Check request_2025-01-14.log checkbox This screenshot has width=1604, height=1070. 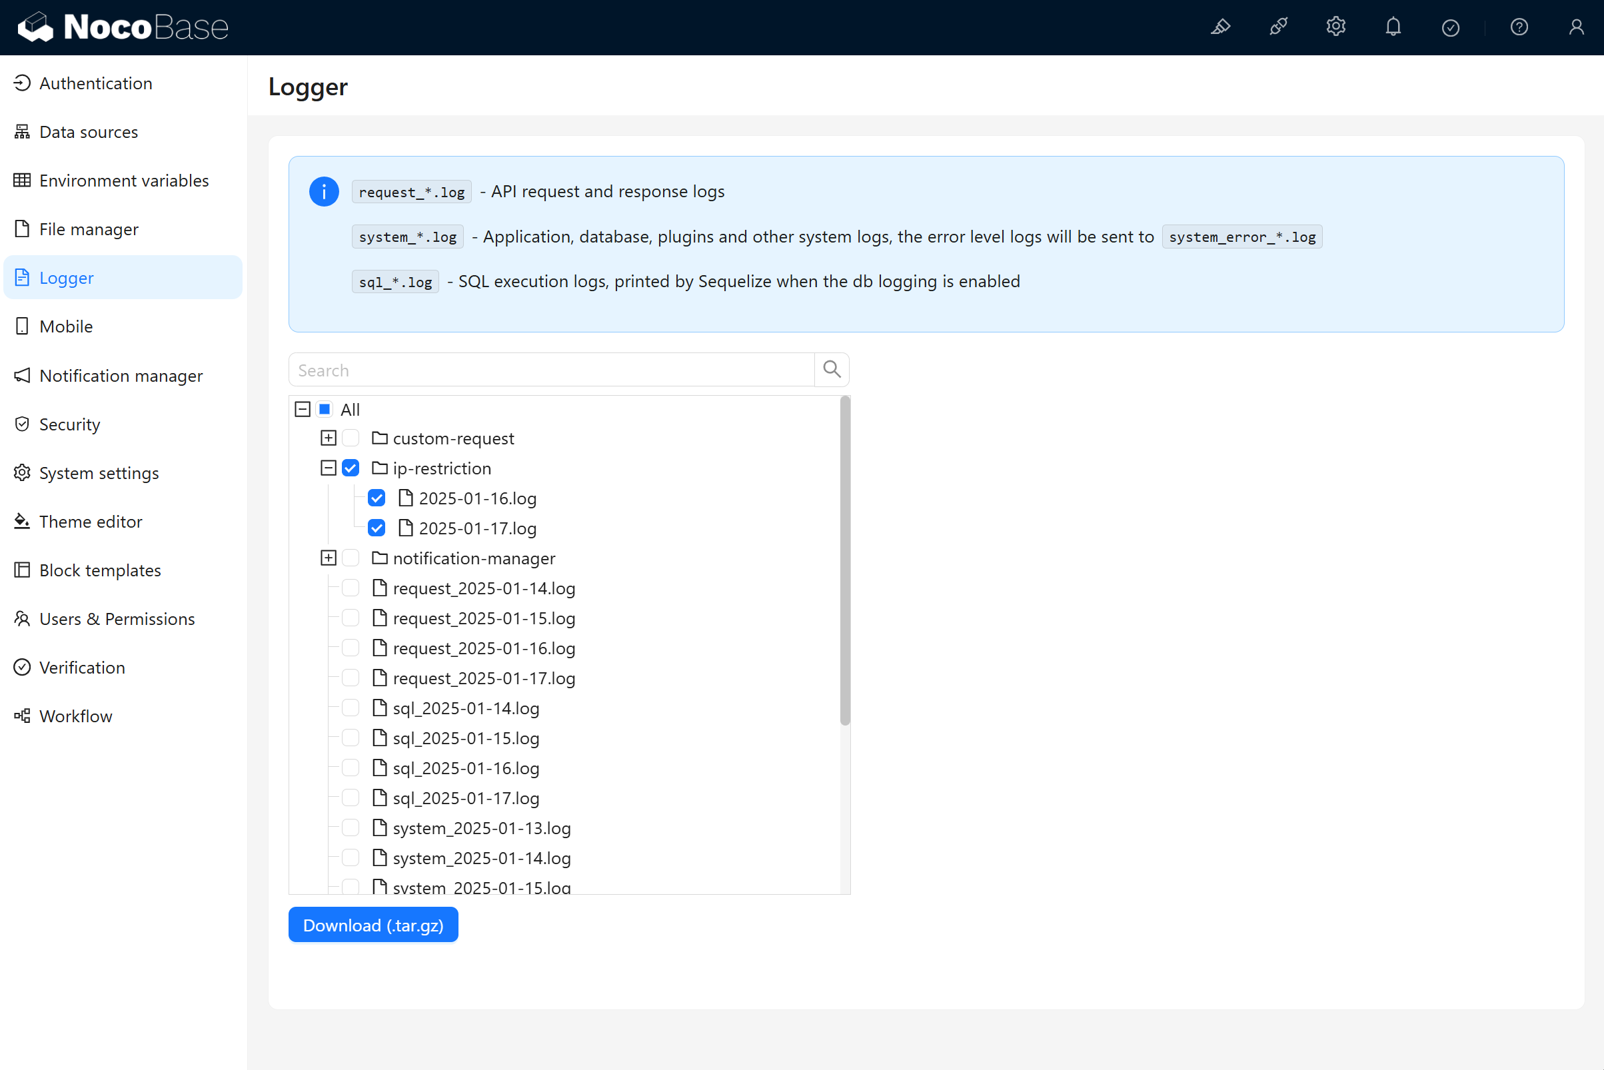tap(351, 588)
